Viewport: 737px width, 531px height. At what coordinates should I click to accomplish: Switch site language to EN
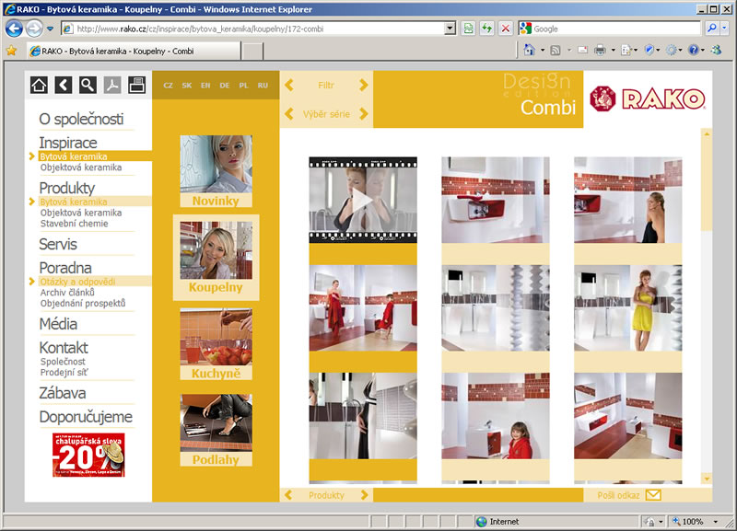click(x=205, y=86)
